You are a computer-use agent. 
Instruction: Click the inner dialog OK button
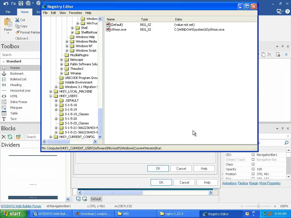tap(158, 169)
